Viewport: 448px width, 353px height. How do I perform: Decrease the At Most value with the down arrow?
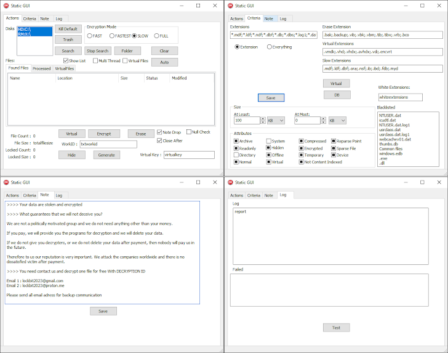(323, 123)
